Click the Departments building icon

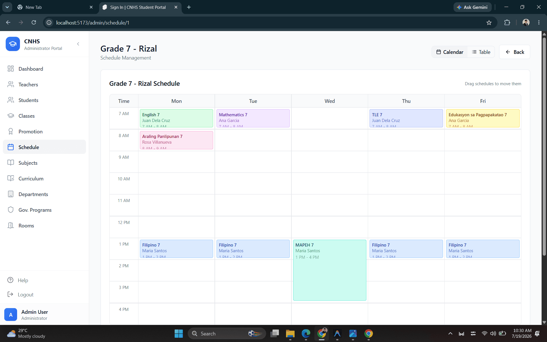click(11, 194)
